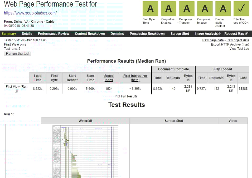Go to the Domains tab
This screenshot has height=178, width=252.
click(117, 34)
